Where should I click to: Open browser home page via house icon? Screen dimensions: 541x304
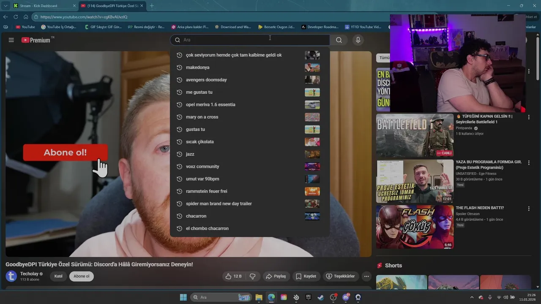[x=26, y=17]
